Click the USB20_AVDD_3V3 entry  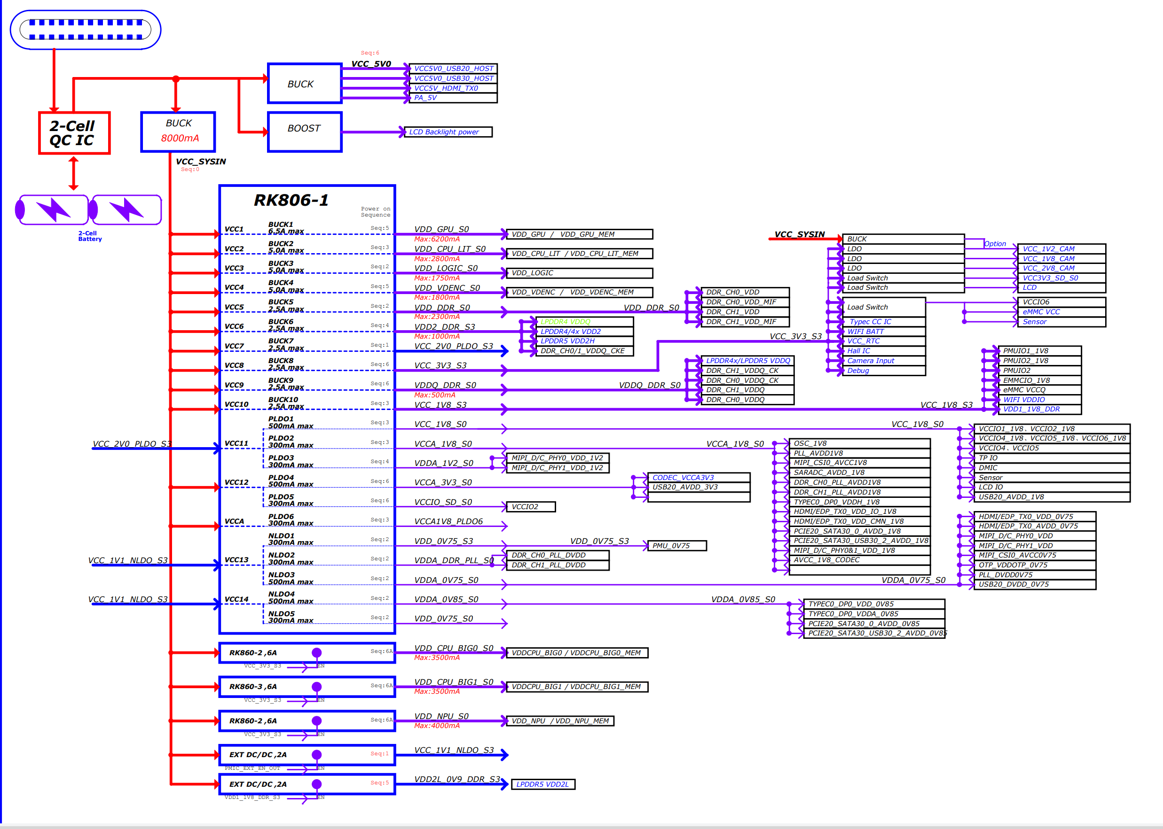click(699, 487)
